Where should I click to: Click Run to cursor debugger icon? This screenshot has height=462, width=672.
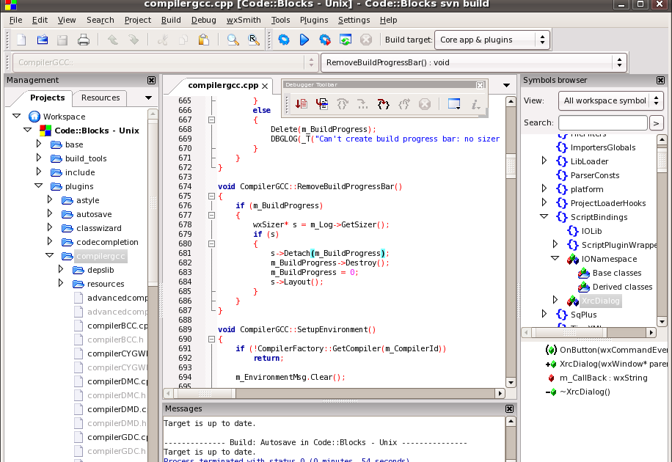pyautogui.click(x=322, y=103)
